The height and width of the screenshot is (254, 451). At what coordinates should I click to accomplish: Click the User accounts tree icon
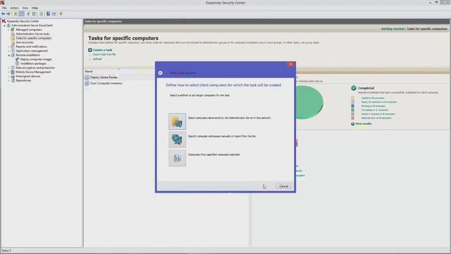13,42
